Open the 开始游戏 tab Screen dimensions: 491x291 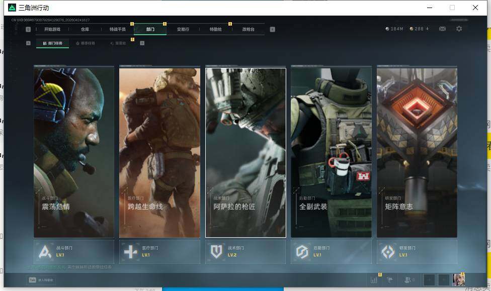(52, 30)
